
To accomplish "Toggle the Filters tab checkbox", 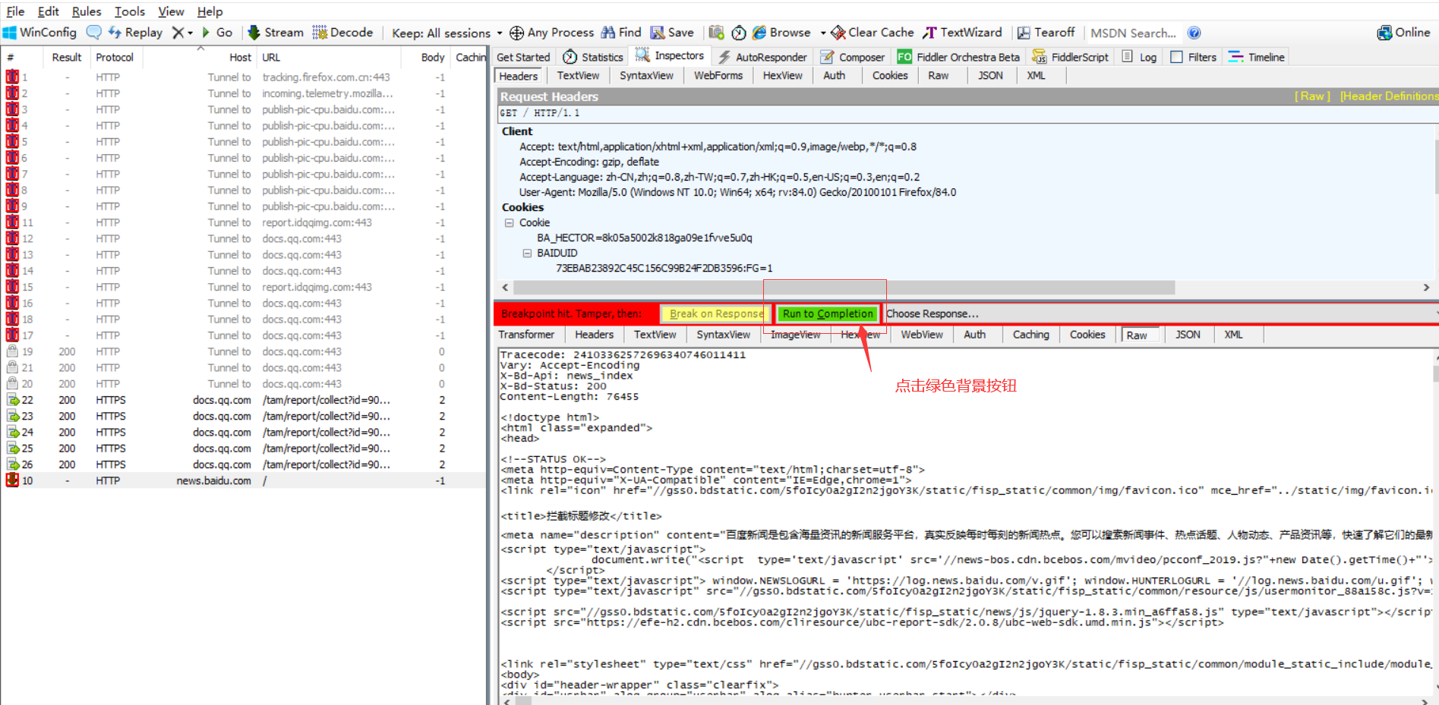I will 1177,57.
